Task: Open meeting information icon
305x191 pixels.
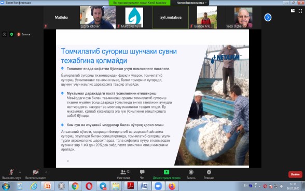Action: tap(5, 34)
